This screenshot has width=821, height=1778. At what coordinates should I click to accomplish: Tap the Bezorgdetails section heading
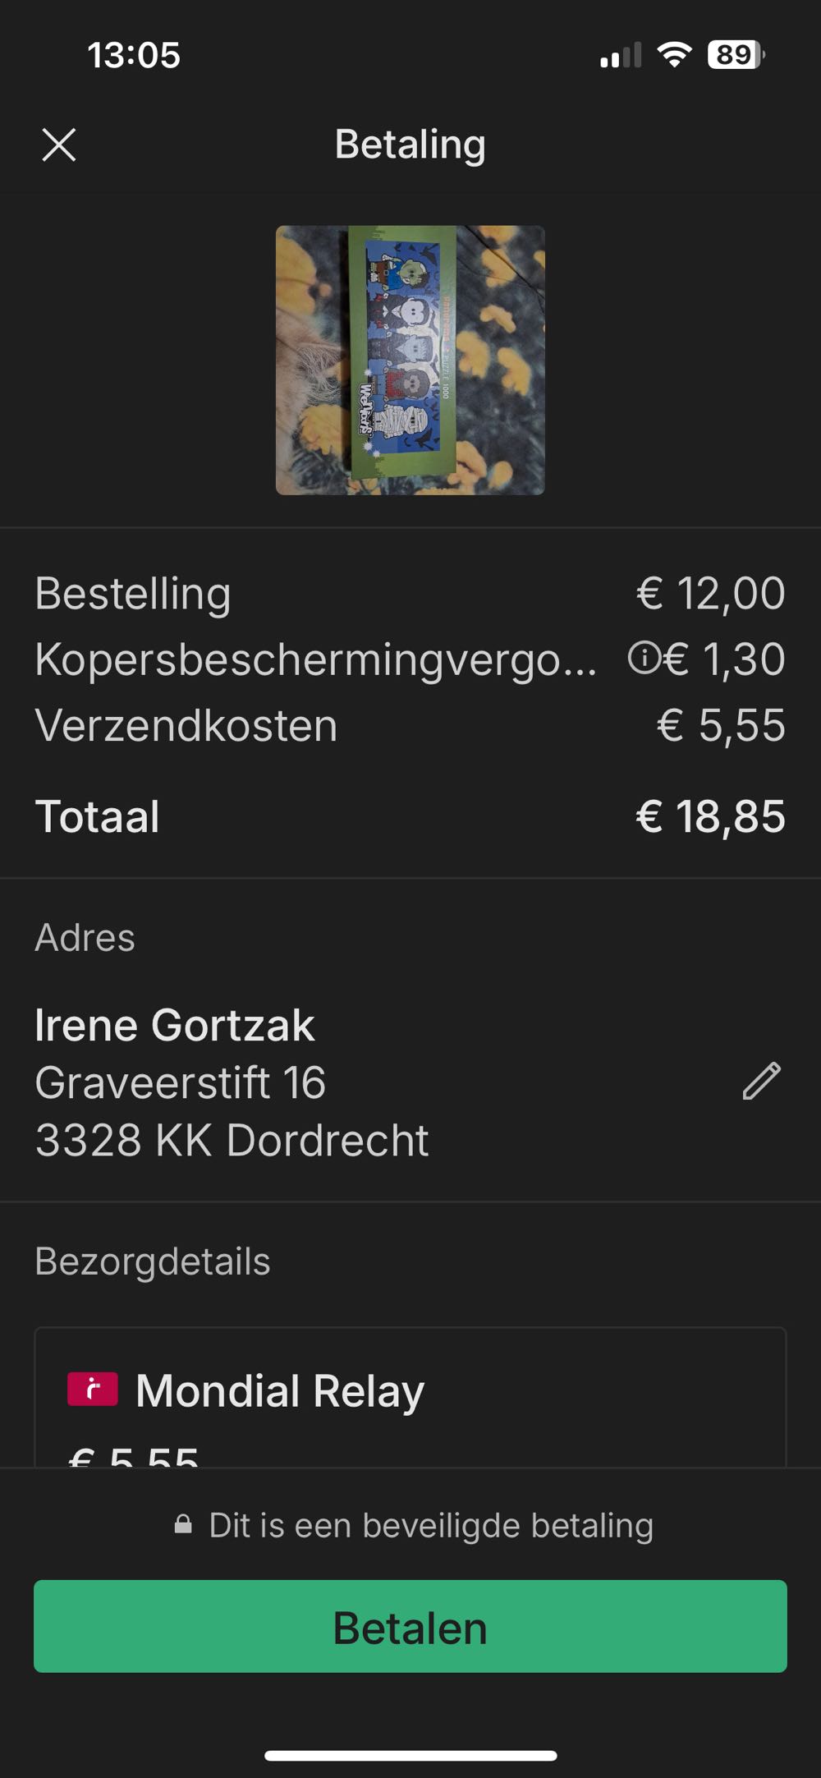153,1261
